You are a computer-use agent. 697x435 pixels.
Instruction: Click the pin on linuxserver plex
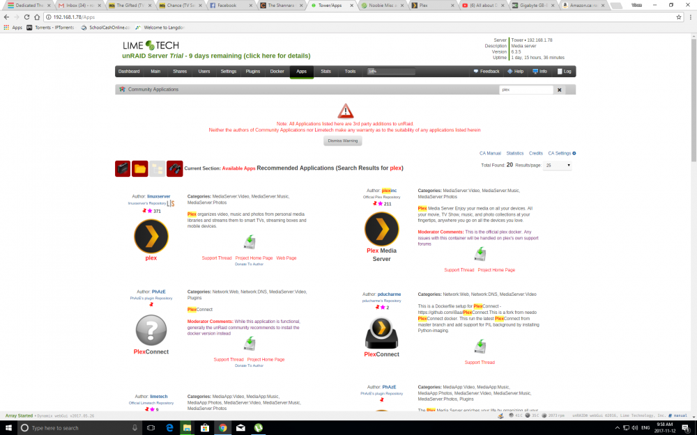coord(144,211)
